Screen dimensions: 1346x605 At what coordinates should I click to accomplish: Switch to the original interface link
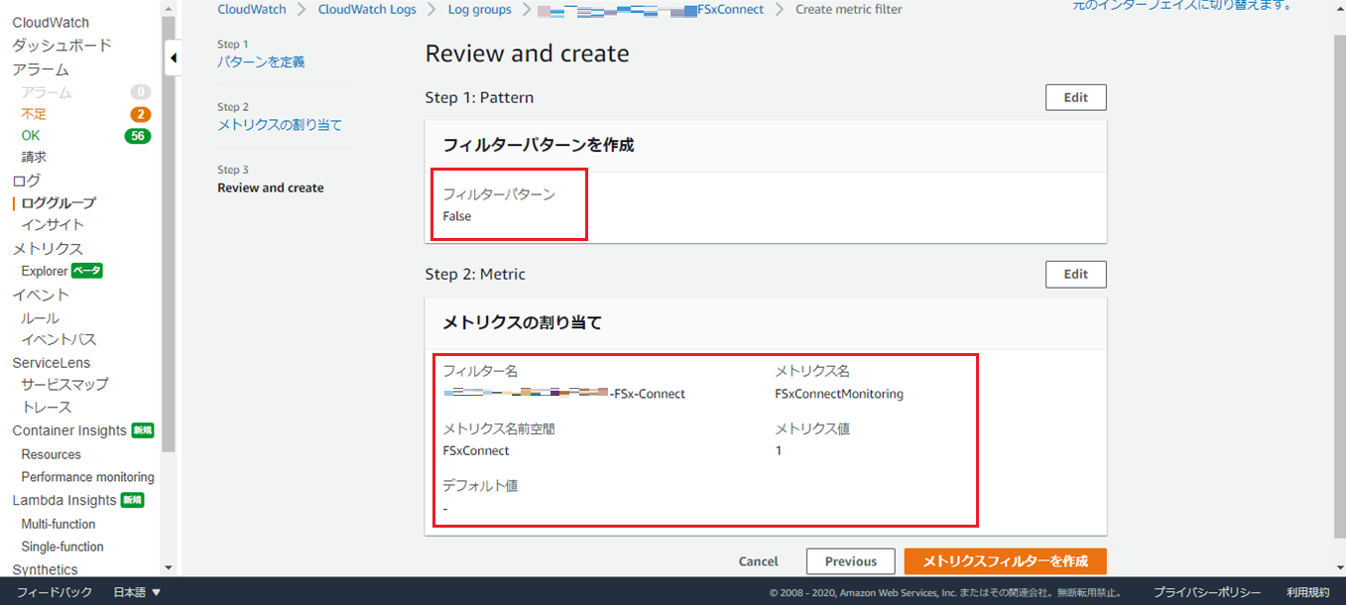tap(1182, 5)
